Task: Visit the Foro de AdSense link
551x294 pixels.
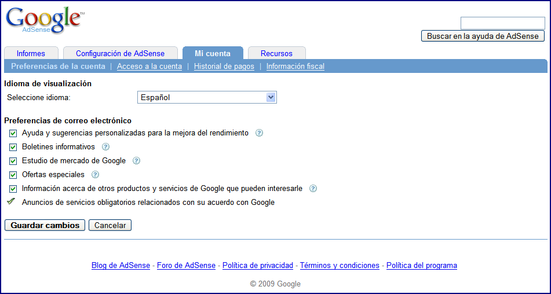Action: [x=186, y=265]
